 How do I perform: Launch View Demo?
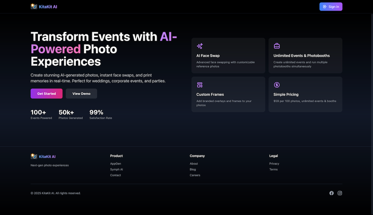pos(81,94)
